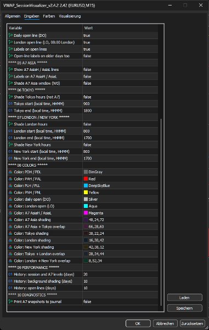Screen dimensions: 209x330
Task: Click the icon beside Print A7 snapshots to journal
Action: click(10, 301)
